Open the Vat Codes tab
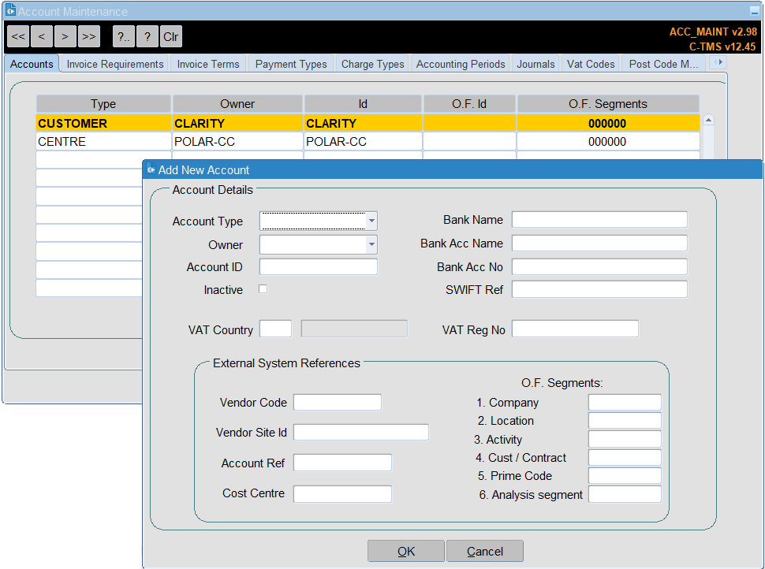765x569 pixels. coord(591,64)
